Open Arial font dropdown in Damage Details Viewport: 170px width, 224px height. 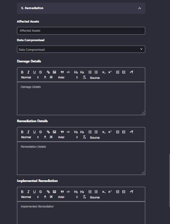click(68, 78)
